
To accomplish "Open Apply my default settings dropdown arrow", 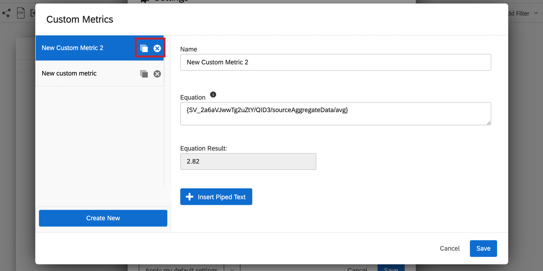I will coord(232,269).
